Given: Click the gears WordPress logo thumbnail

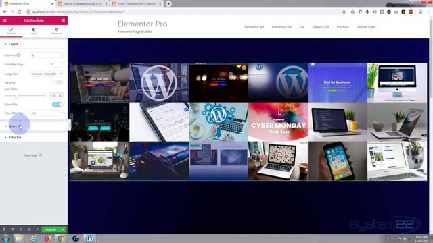Looking at the screenshot, I should tap(219, 122).
